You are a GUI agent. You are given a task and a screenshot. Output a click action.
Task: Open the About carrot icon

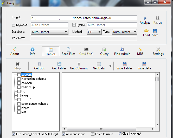tap(15, 49)
